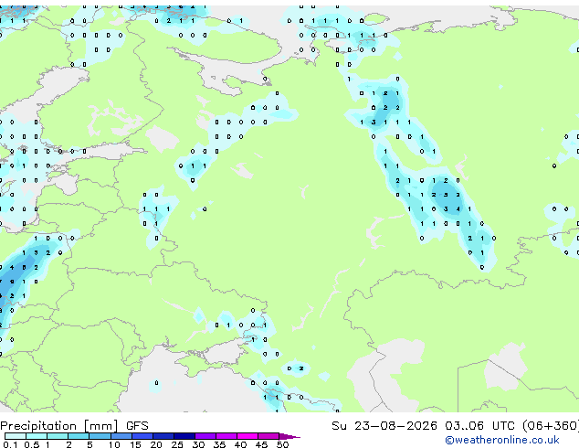Image resolution: width=579 pixels, height=448 pixels.
Task: Click the legend label '50'
Action: 282,444
